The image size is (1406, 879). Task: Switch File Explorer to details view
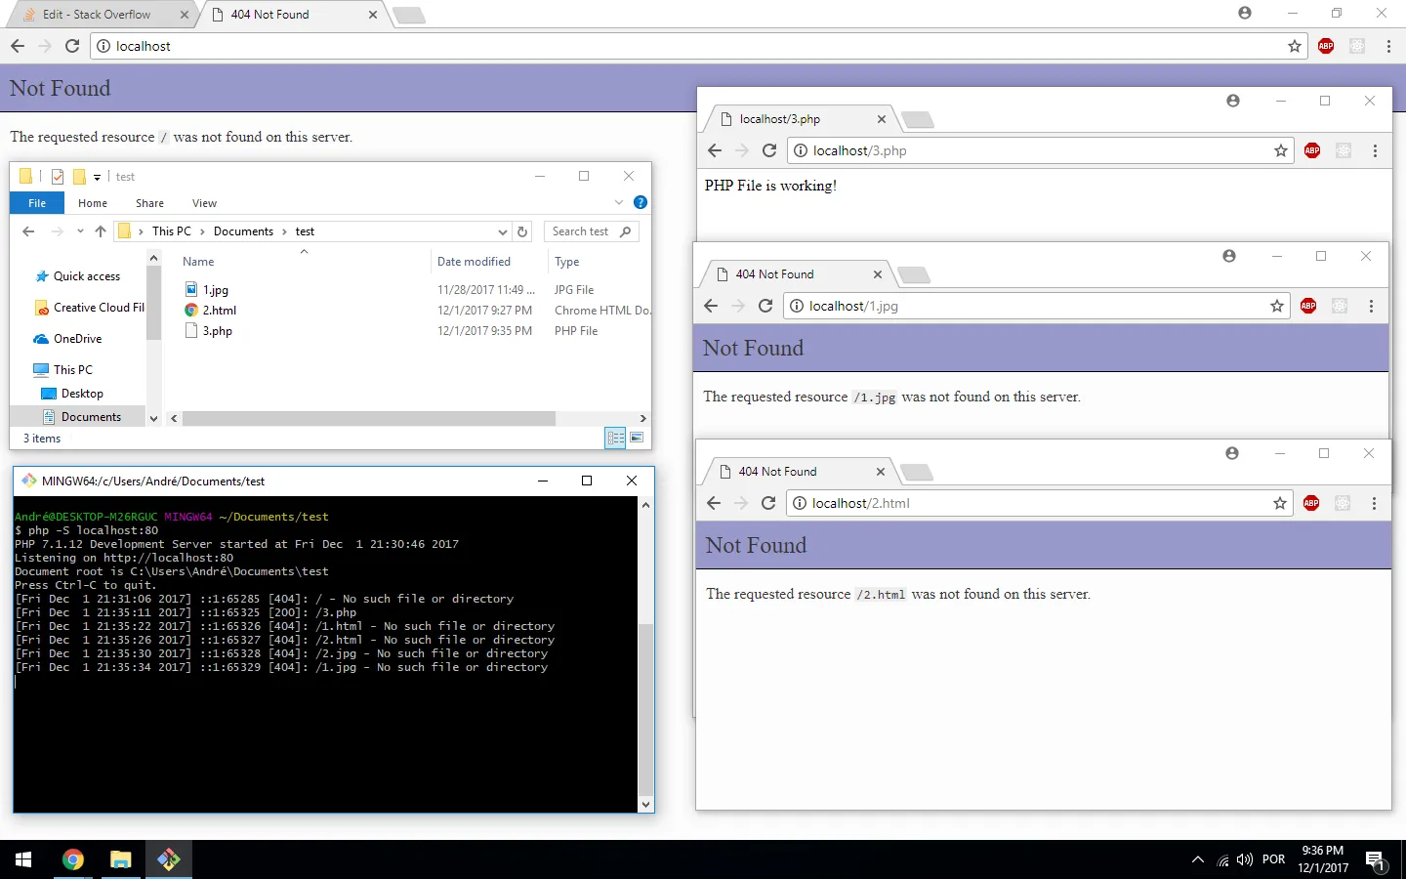pyautogui.click(x=616, y=438)
